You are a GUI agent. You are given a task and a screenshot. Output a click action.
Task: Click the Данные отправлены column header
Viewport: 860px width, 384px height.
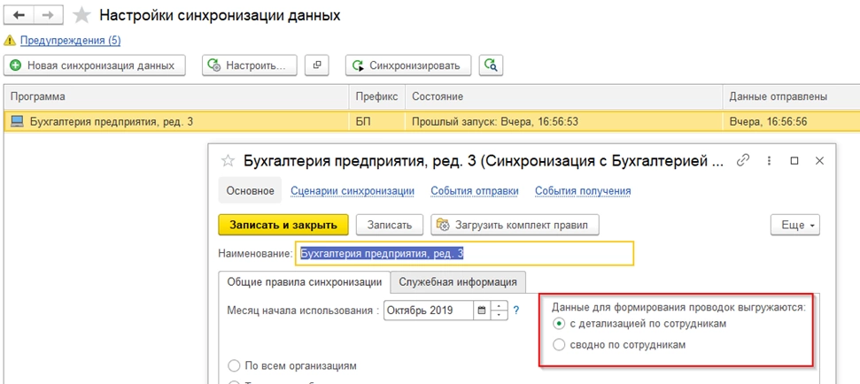coord(792,97)
